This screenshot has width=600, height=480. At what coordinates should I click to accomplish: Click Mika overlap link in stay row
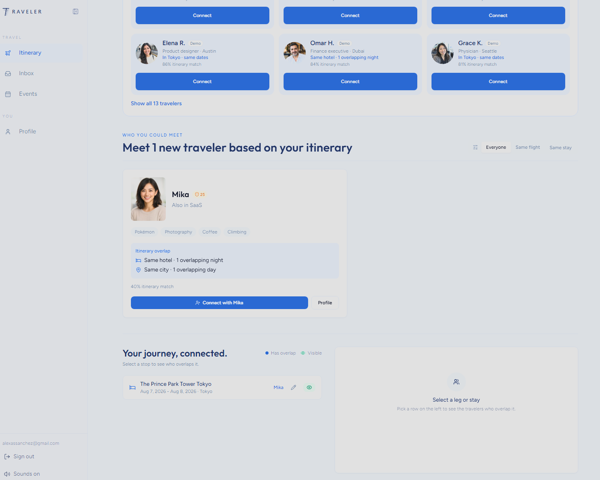pyautogui.click(x=278, y=387)
